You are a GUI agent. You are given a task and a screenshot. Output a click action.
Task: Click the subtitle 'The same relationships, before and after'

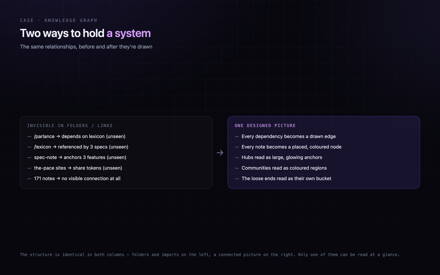click(x=86, y=47)
